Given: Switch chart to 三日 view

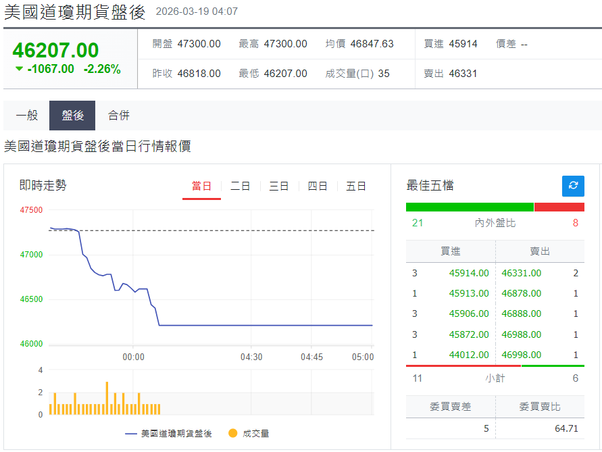Looking at the screenshot, I should [x=278, y=186].
